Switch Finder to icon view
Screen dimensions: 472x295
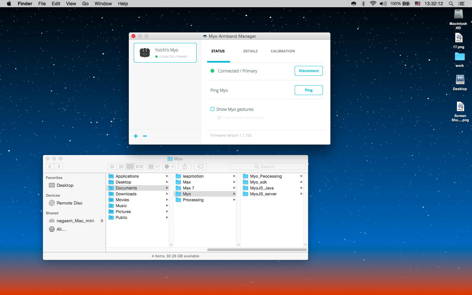pyautogui.click(x=112, y=167)
